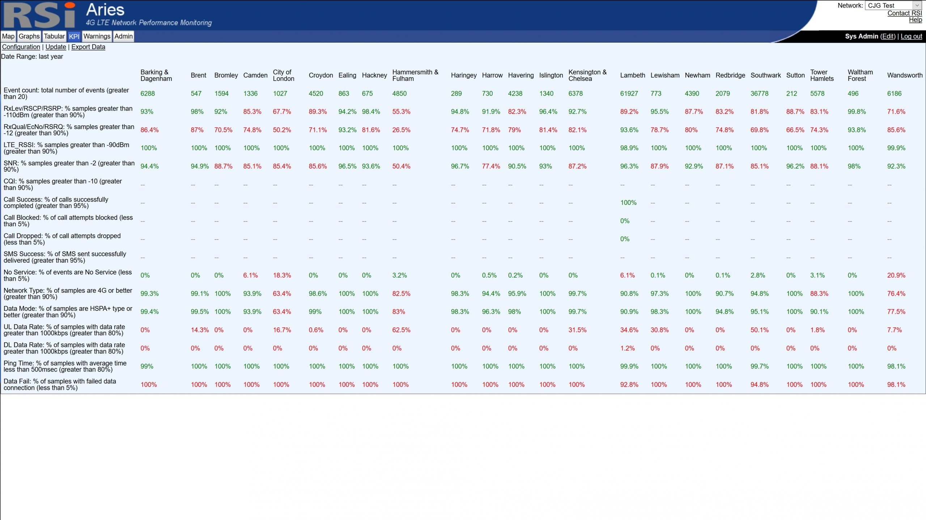Viewport: 926px width, 520px height.
Task: Open the Graphs tab
Action: point(29,36)
